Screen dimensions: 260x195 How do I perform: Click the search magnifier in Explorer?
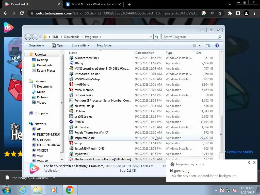220,37
